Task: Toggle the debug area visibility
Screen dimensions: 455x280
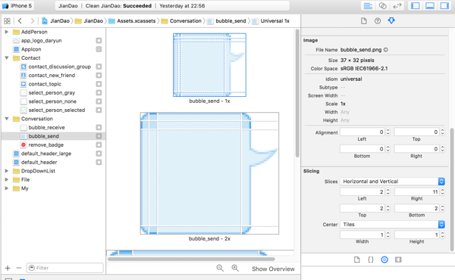Action: (430, 6)
